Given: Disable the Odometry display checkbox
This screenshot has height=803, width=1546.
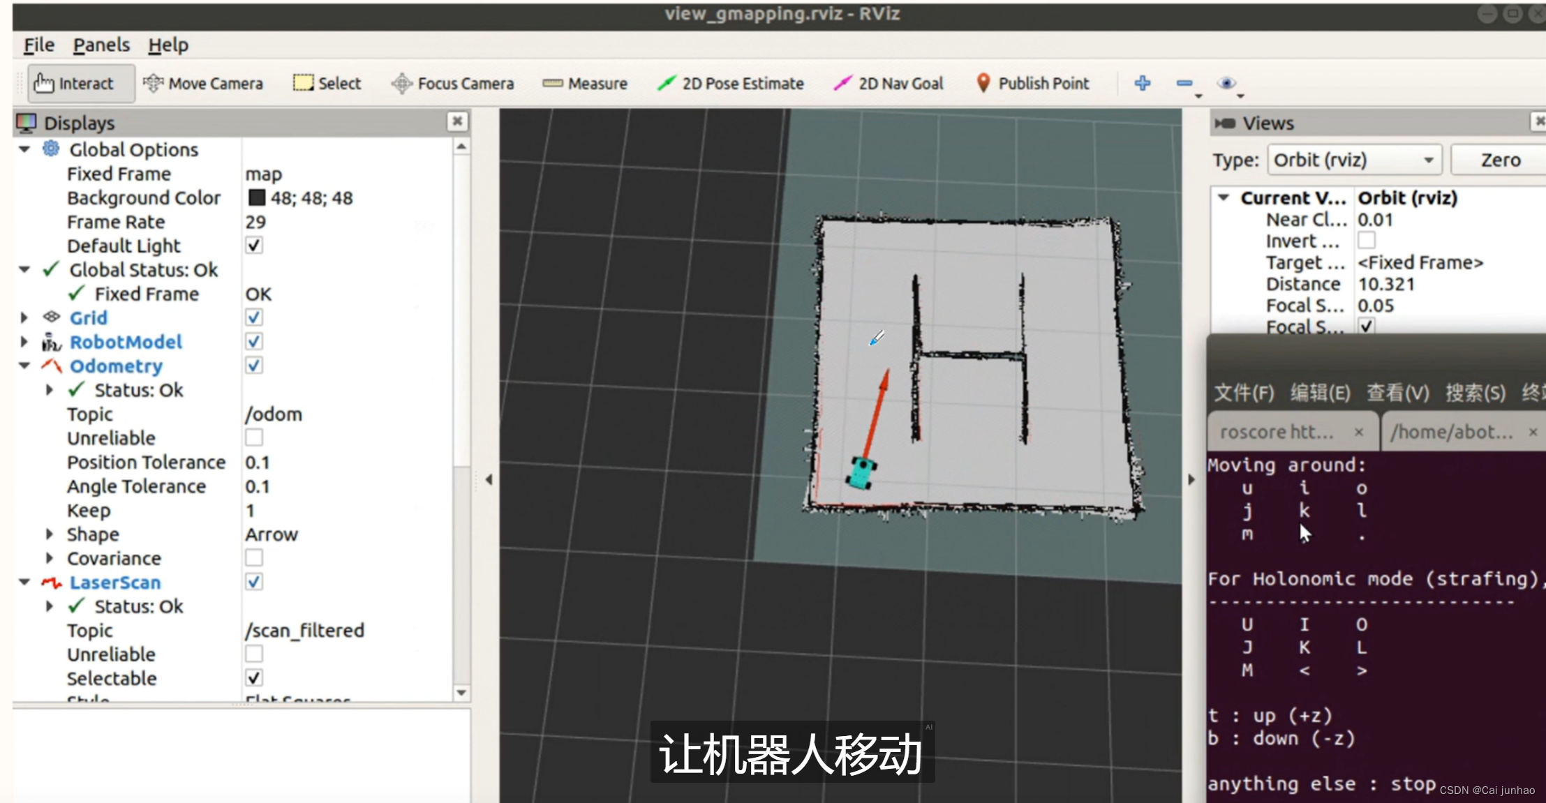Looking at the screenshot, I should click(254, 366).
